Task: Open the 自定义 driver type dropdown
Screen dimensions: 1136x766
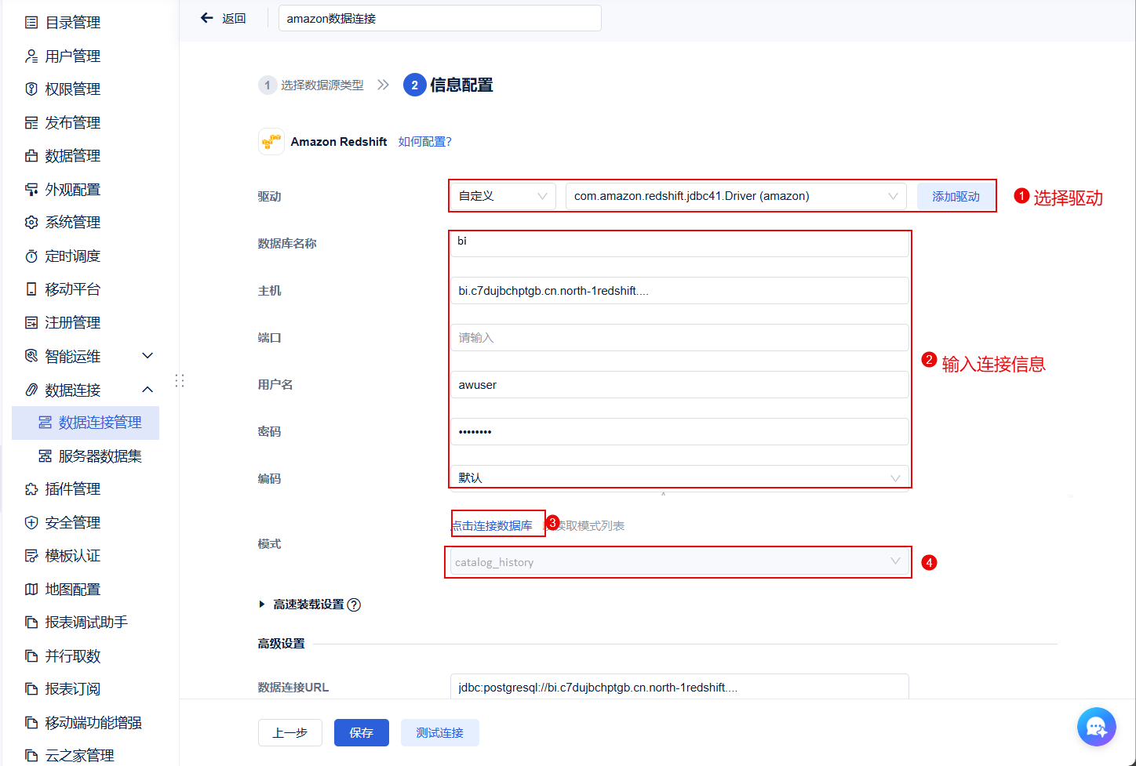Action: [x=502, y=196]
